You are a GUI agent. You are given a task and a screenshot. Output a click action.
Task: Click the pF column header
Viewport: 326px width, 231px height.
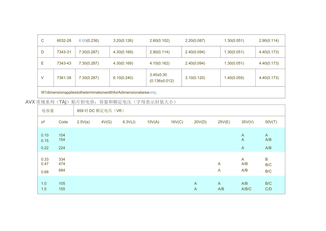(43, 122)
